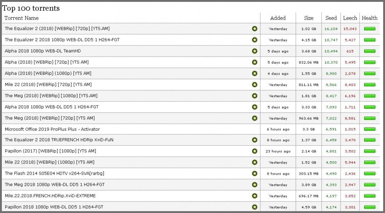
Task: Click health bar for Microsoft Office 2019 row
Action: (369, 129)
